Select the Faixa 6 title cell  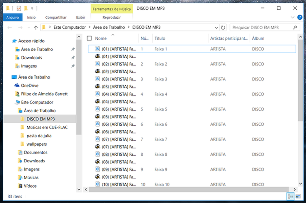[161, 124]
